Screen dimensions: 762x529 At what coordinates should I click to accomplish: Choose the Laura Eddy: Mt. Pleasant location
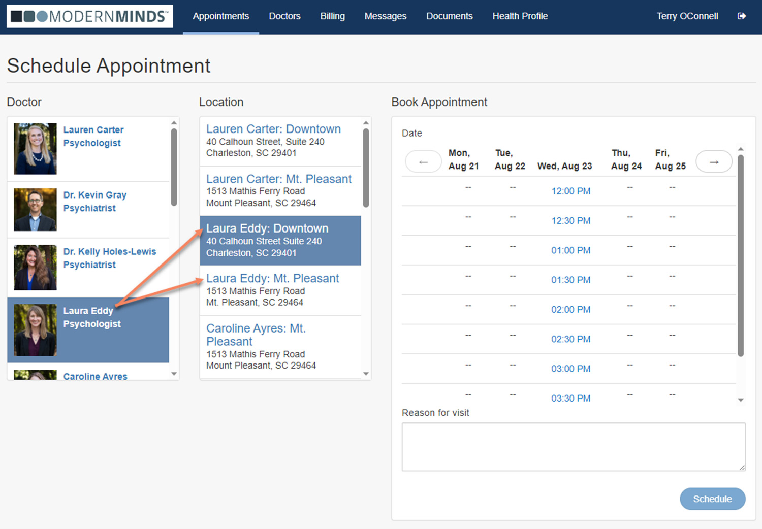point(272,278)
